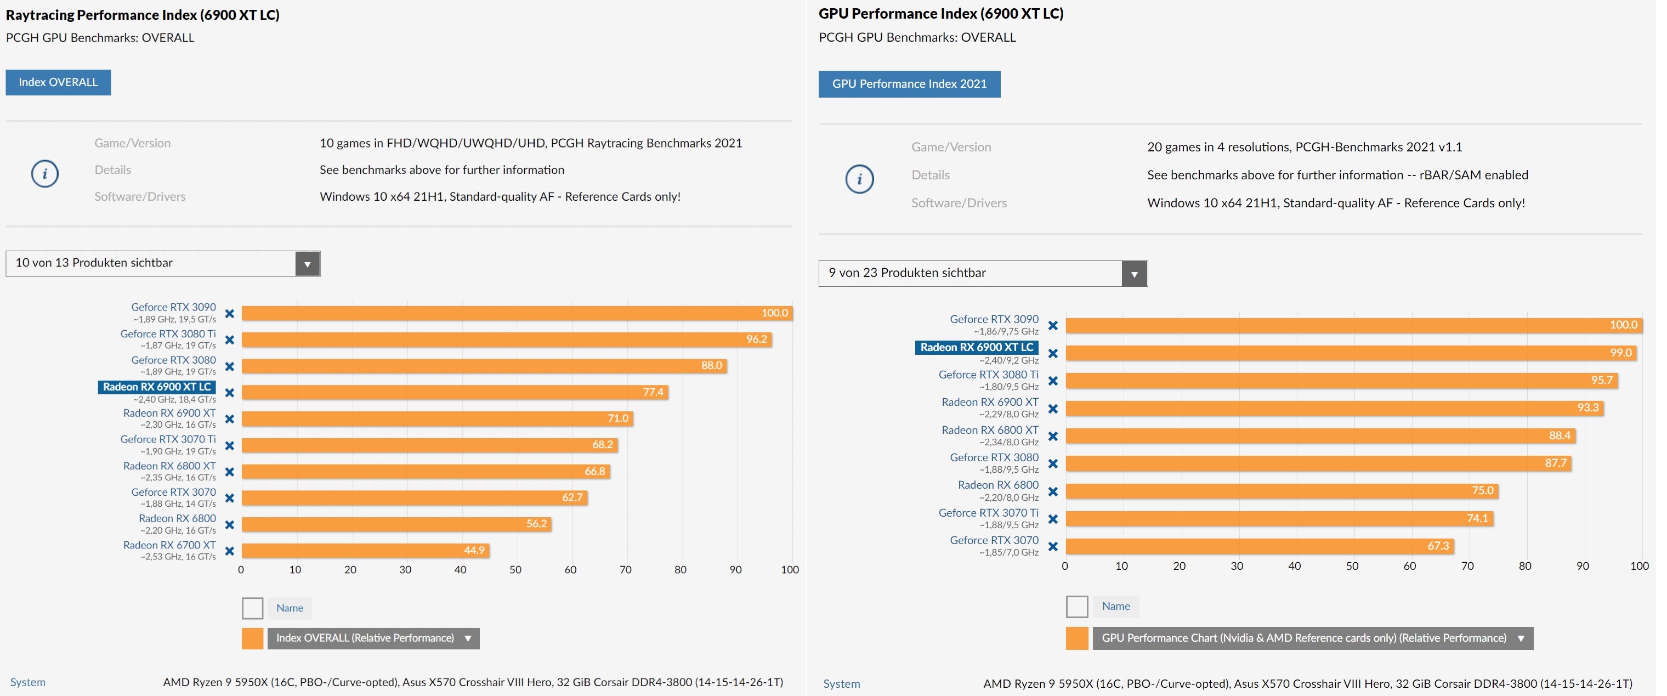The height and width of the screenshot is (696, 1667).
Task: Click orange swatch beside GPU Performance Chart series
Action: (1077, 638)
